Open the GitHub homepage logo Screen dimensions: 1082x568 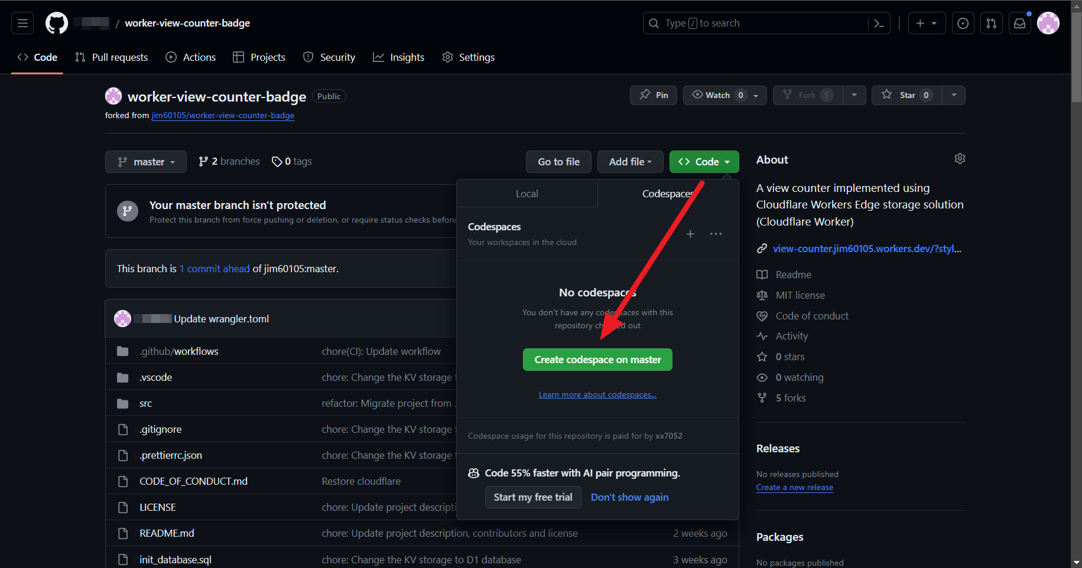[x=57, y=24]
